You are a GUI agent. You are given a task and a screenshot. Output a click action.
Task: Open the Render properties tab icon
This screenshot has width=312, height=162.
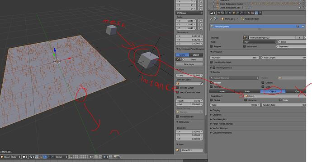point(219,13)
